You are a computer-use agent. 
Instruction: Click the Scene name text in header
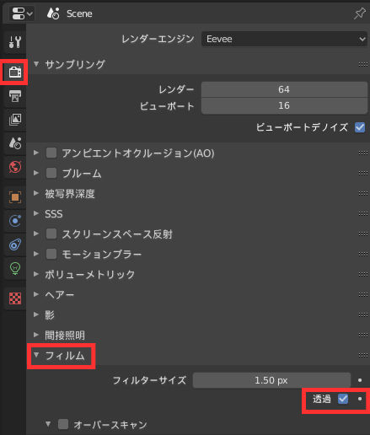coord(79,13)
